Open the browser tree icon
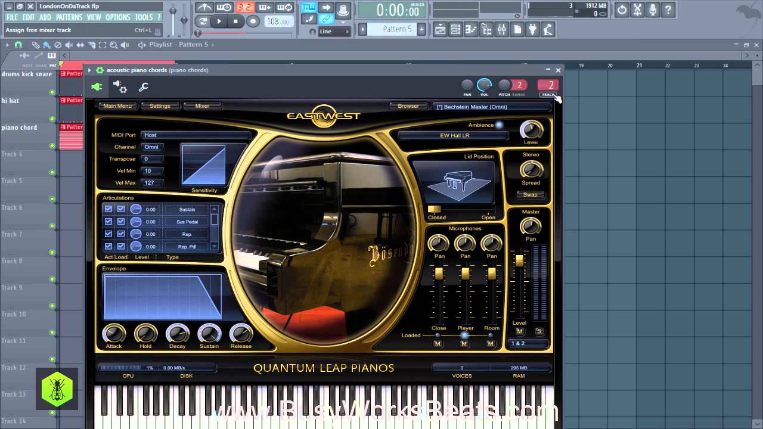763x429 pixels. 486,29
